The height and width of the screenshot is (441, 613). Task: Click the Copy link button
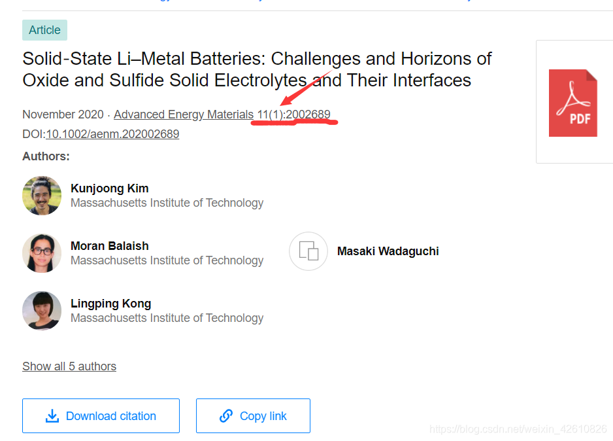click(253, 416)
